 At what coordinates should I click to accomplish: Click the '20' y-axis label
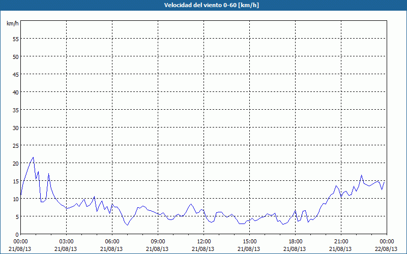(16, 163)
